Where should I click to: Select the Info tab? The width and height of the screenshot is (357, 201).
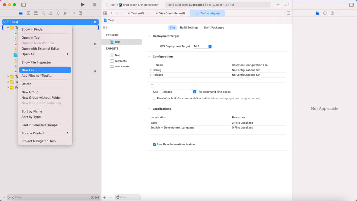point(172,28)
